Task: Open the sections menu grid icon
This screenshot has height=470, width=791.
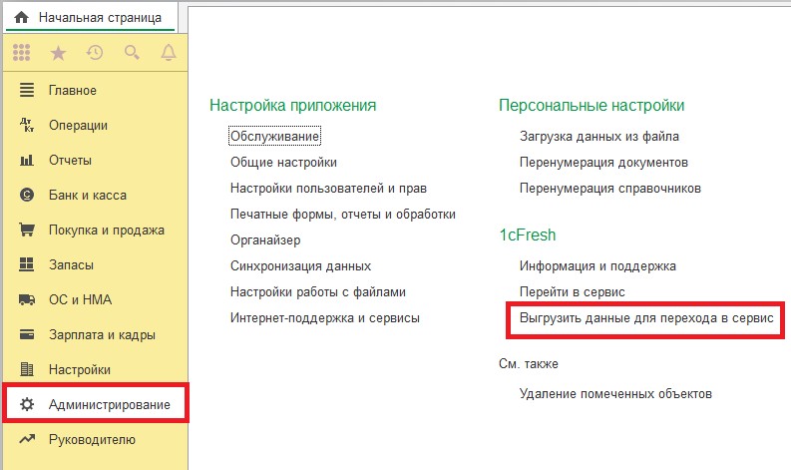Action: tap(21, 52)
